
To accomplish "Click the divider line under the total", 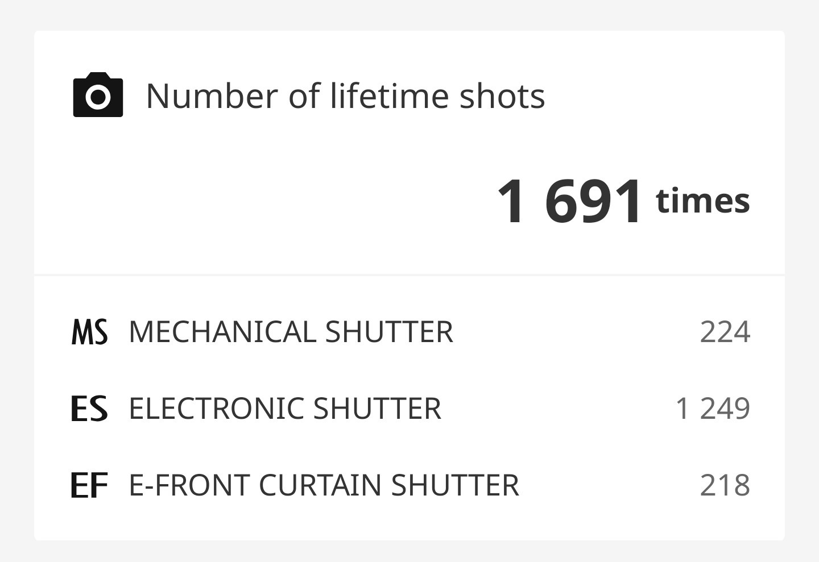I will point(409,275).
